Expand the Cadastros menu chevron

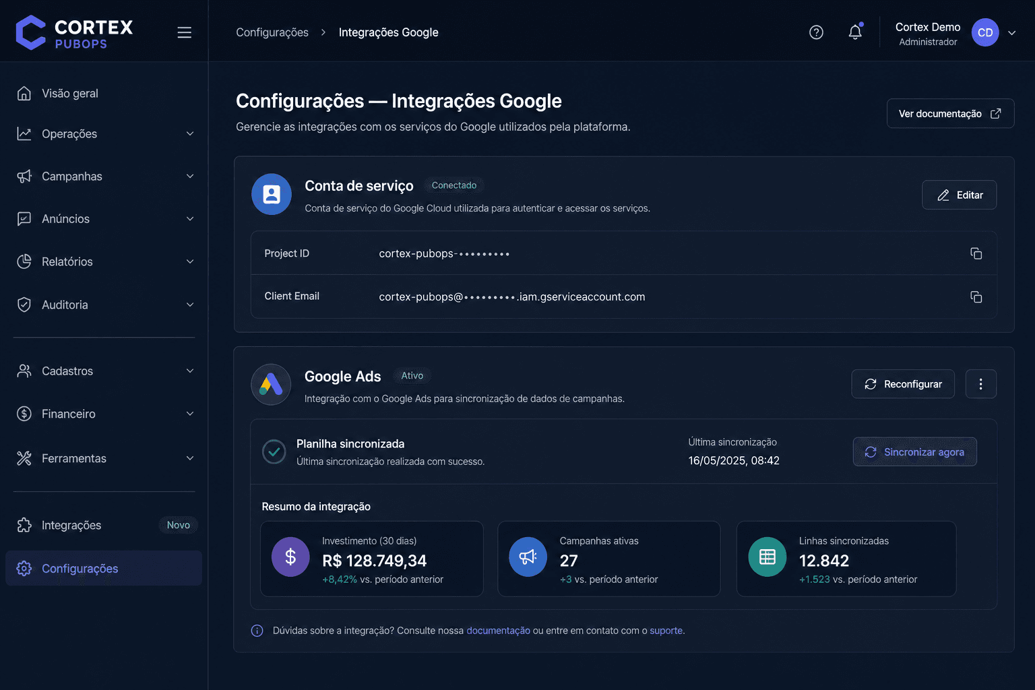[x=190, y=371]
